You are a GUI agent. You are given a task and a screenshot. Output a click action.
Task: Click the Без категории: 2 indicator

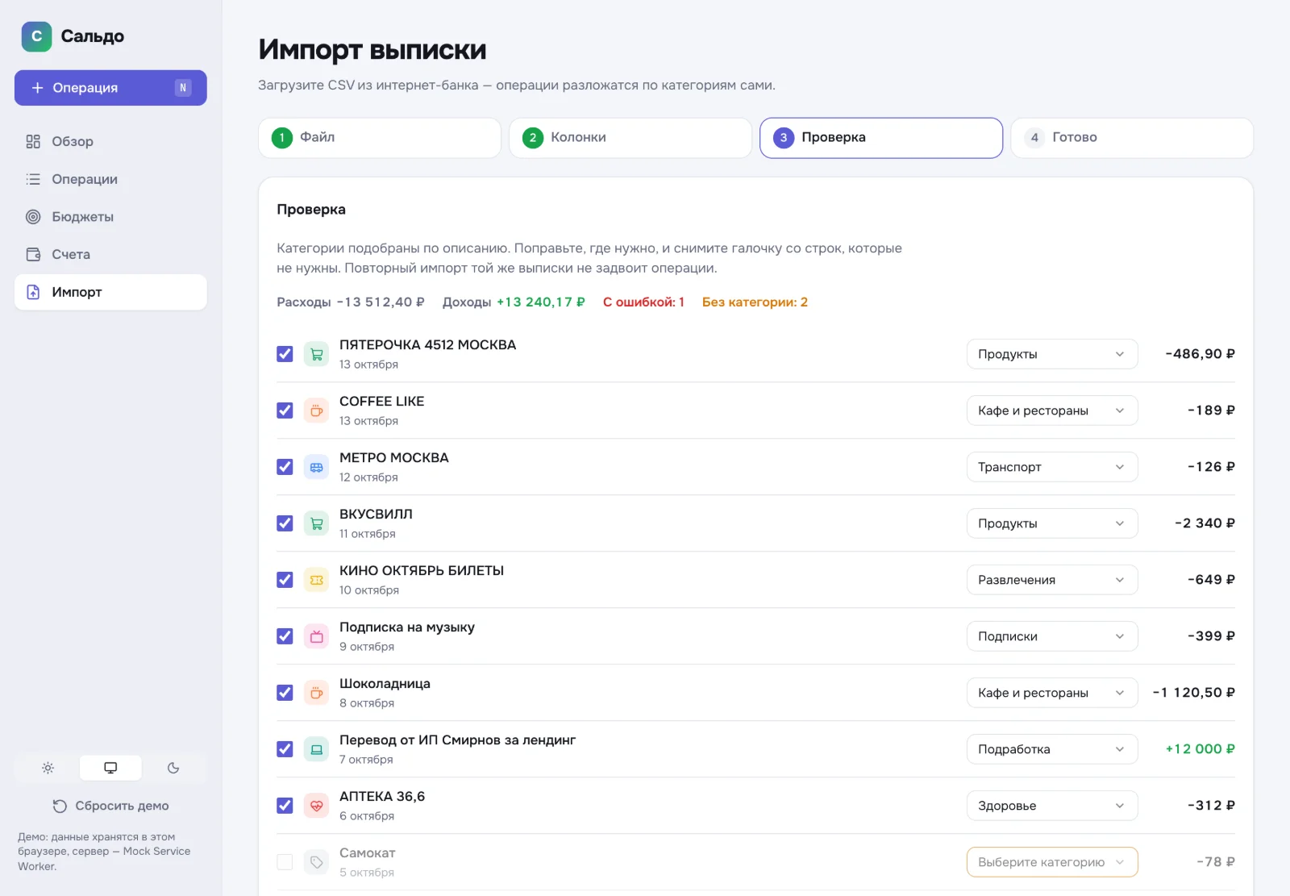(x=755, y=302)
